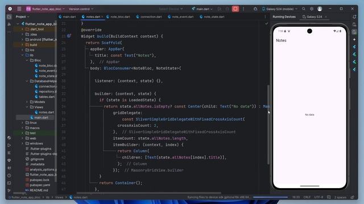
Task: Click UTF-8 encoding in status bar
Action: coord(318,197)
